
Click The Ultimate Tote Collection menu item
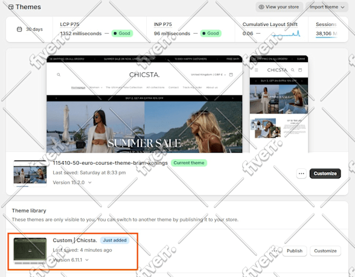coord(124,88)
